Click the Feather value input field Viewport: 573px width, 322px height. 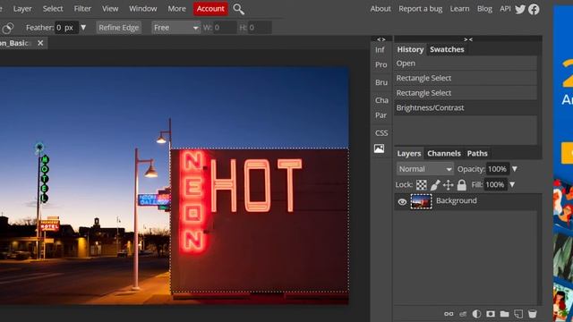66,28
